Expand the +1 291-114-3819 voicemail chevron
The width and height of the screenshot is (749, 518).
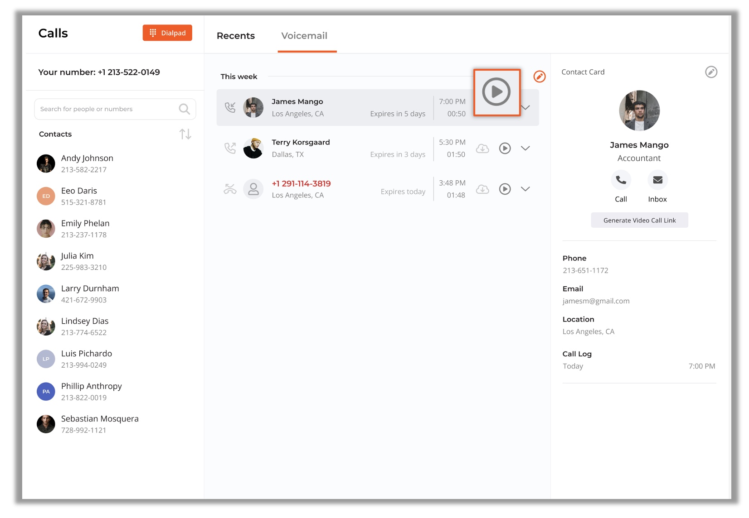(x=525, y=189)
